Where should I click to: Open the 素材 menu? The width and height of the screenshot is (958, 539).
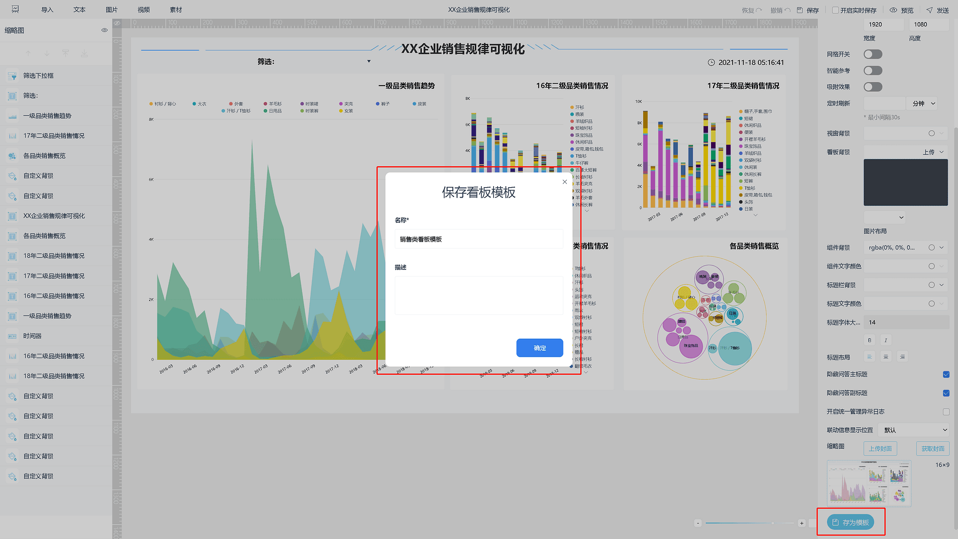coord(176,10)
